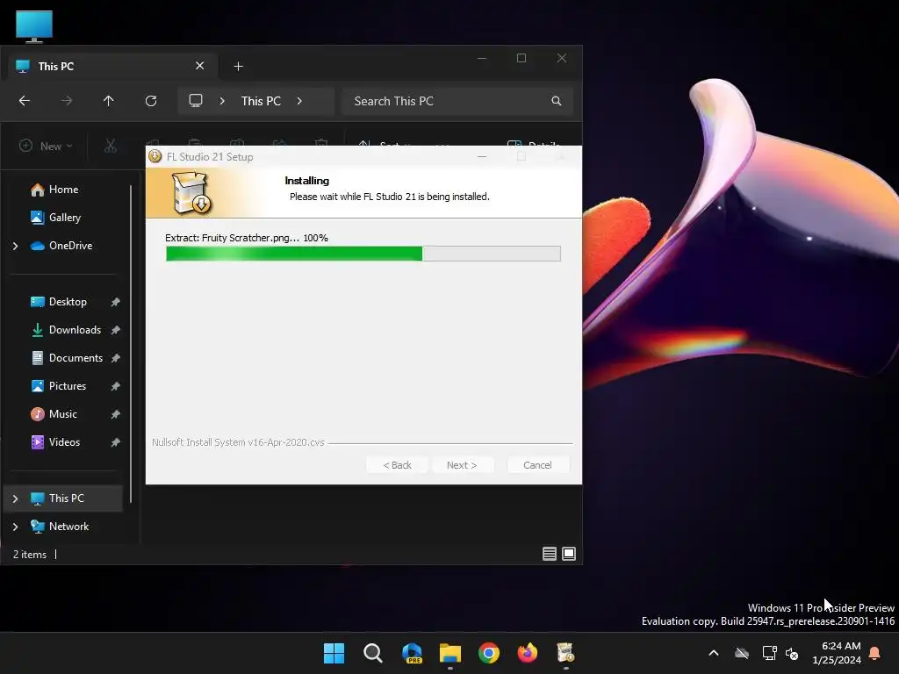Viewport: 899px width, 674px height.
Task: Open File Explorer from the taskbar
Action: 450,653
